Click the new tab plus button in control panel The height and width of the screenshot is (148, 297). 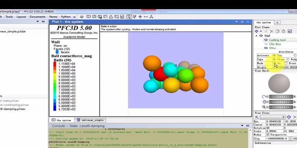277,22
